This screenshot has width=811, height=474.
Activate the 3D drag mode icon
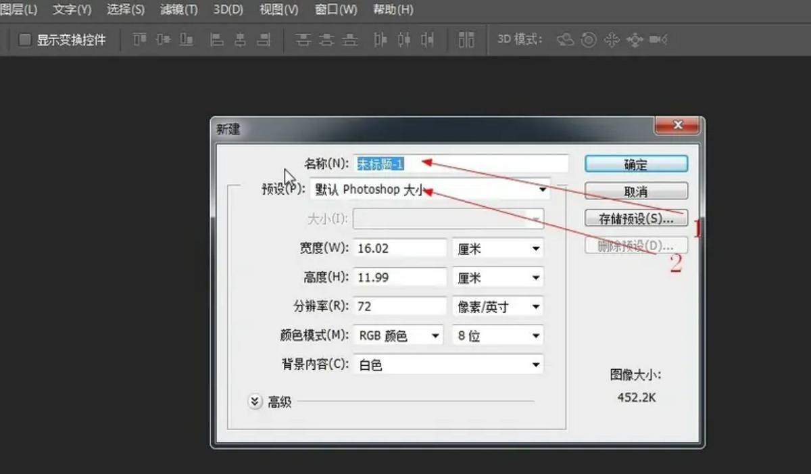[612, 40]
